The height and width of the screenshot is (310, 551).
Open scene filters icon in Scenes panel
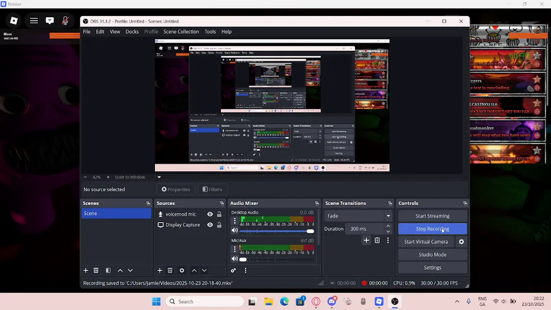click(108, 270)
